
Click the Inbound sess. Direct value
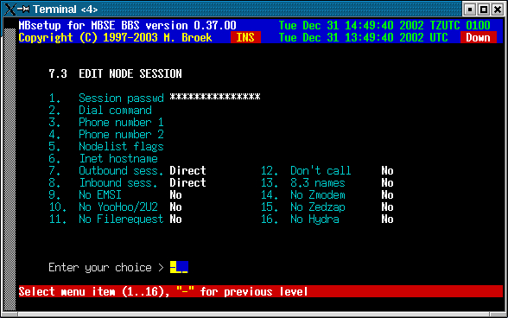click(188, 183)
